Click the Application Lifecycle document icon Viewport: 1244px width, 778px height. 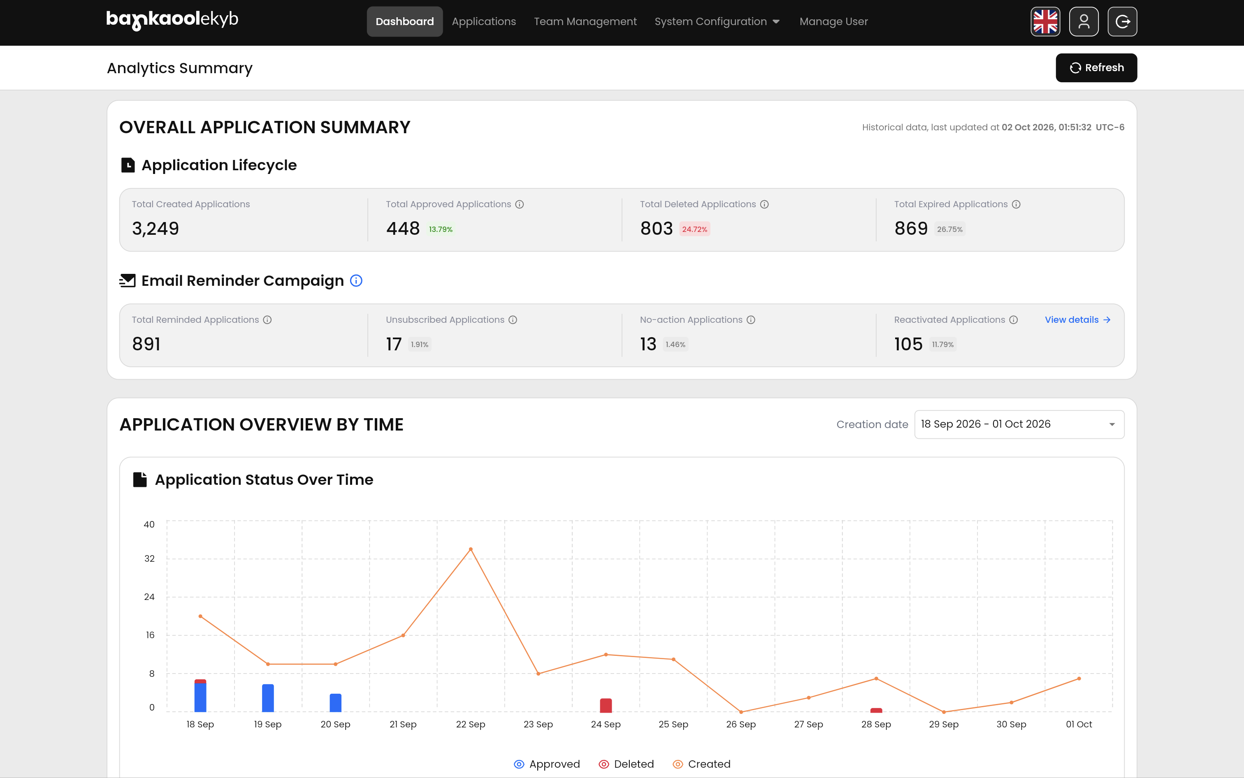click(128, 165)
